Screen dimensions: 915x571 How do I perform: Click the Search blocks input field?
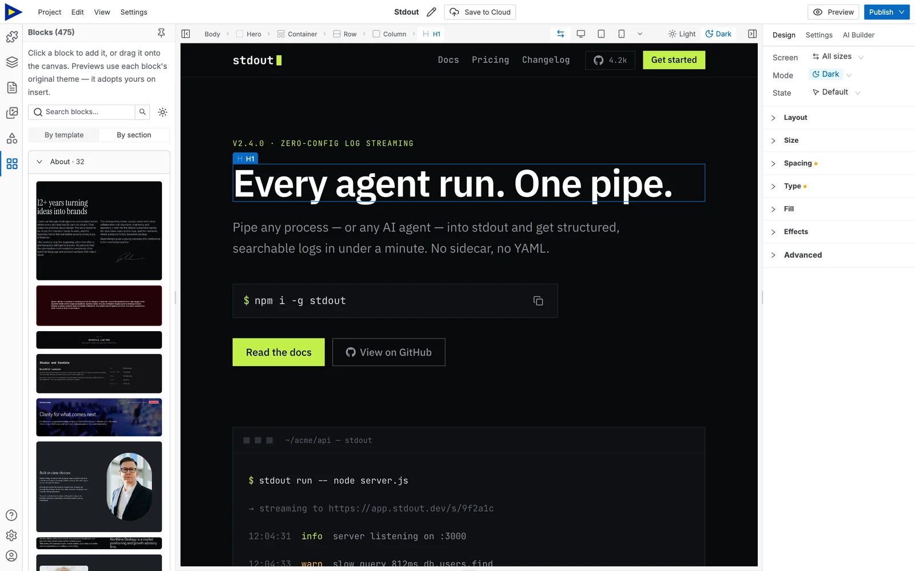coord(82,112)
